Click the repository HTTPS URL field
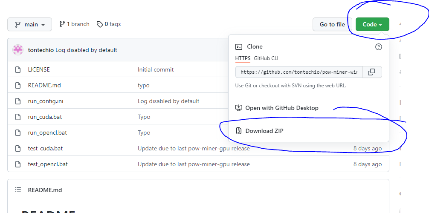This screenshot has width=429, height=213. pos(299,72)
